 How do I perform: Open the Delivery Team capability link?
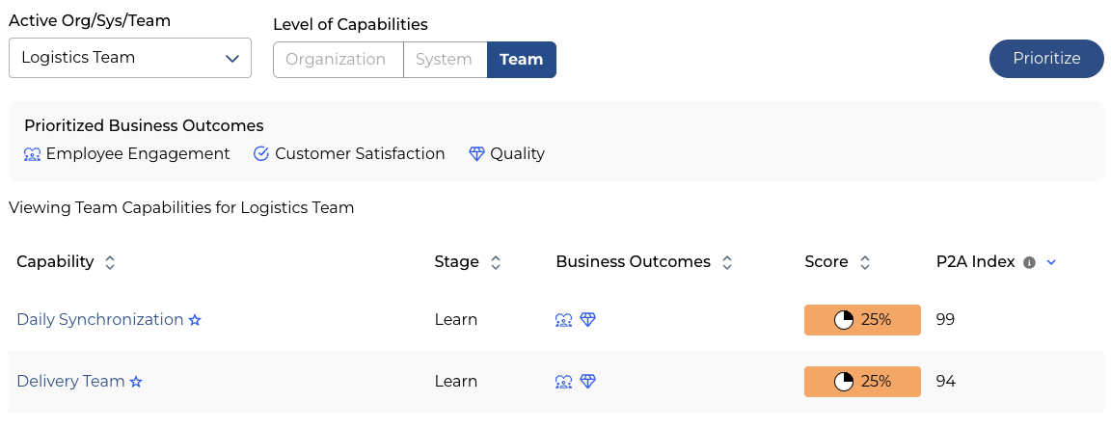pyautogui.click(x=70, y=382)
